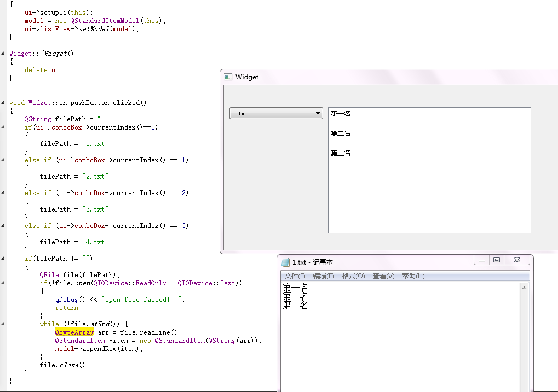Image resolution: width=558 pixels, height=392 pixels.
Task: Open the 帮助(H) menu in Notepad
Action: (413, 276)
